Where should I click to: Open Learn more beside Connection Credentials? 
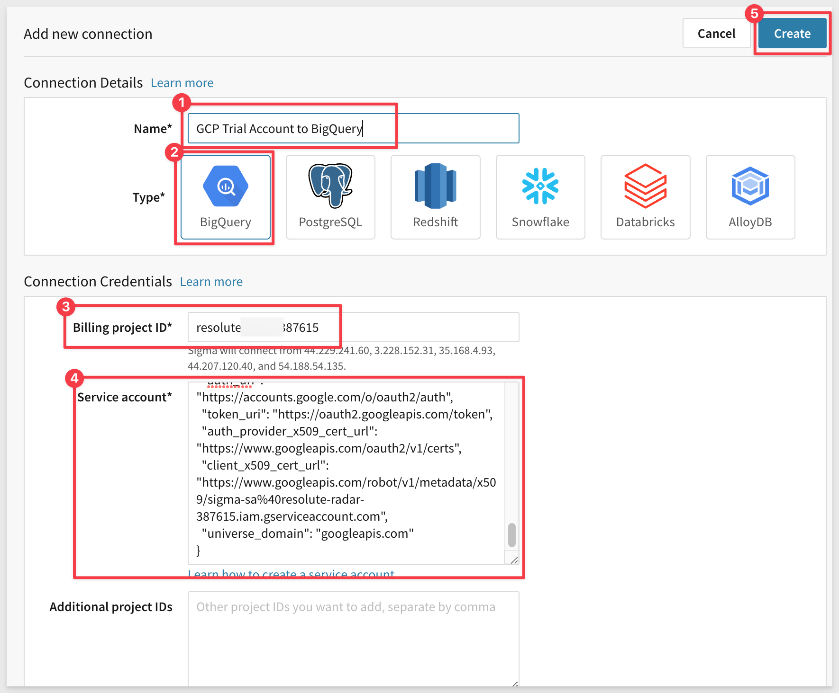(x=211, y=282)
